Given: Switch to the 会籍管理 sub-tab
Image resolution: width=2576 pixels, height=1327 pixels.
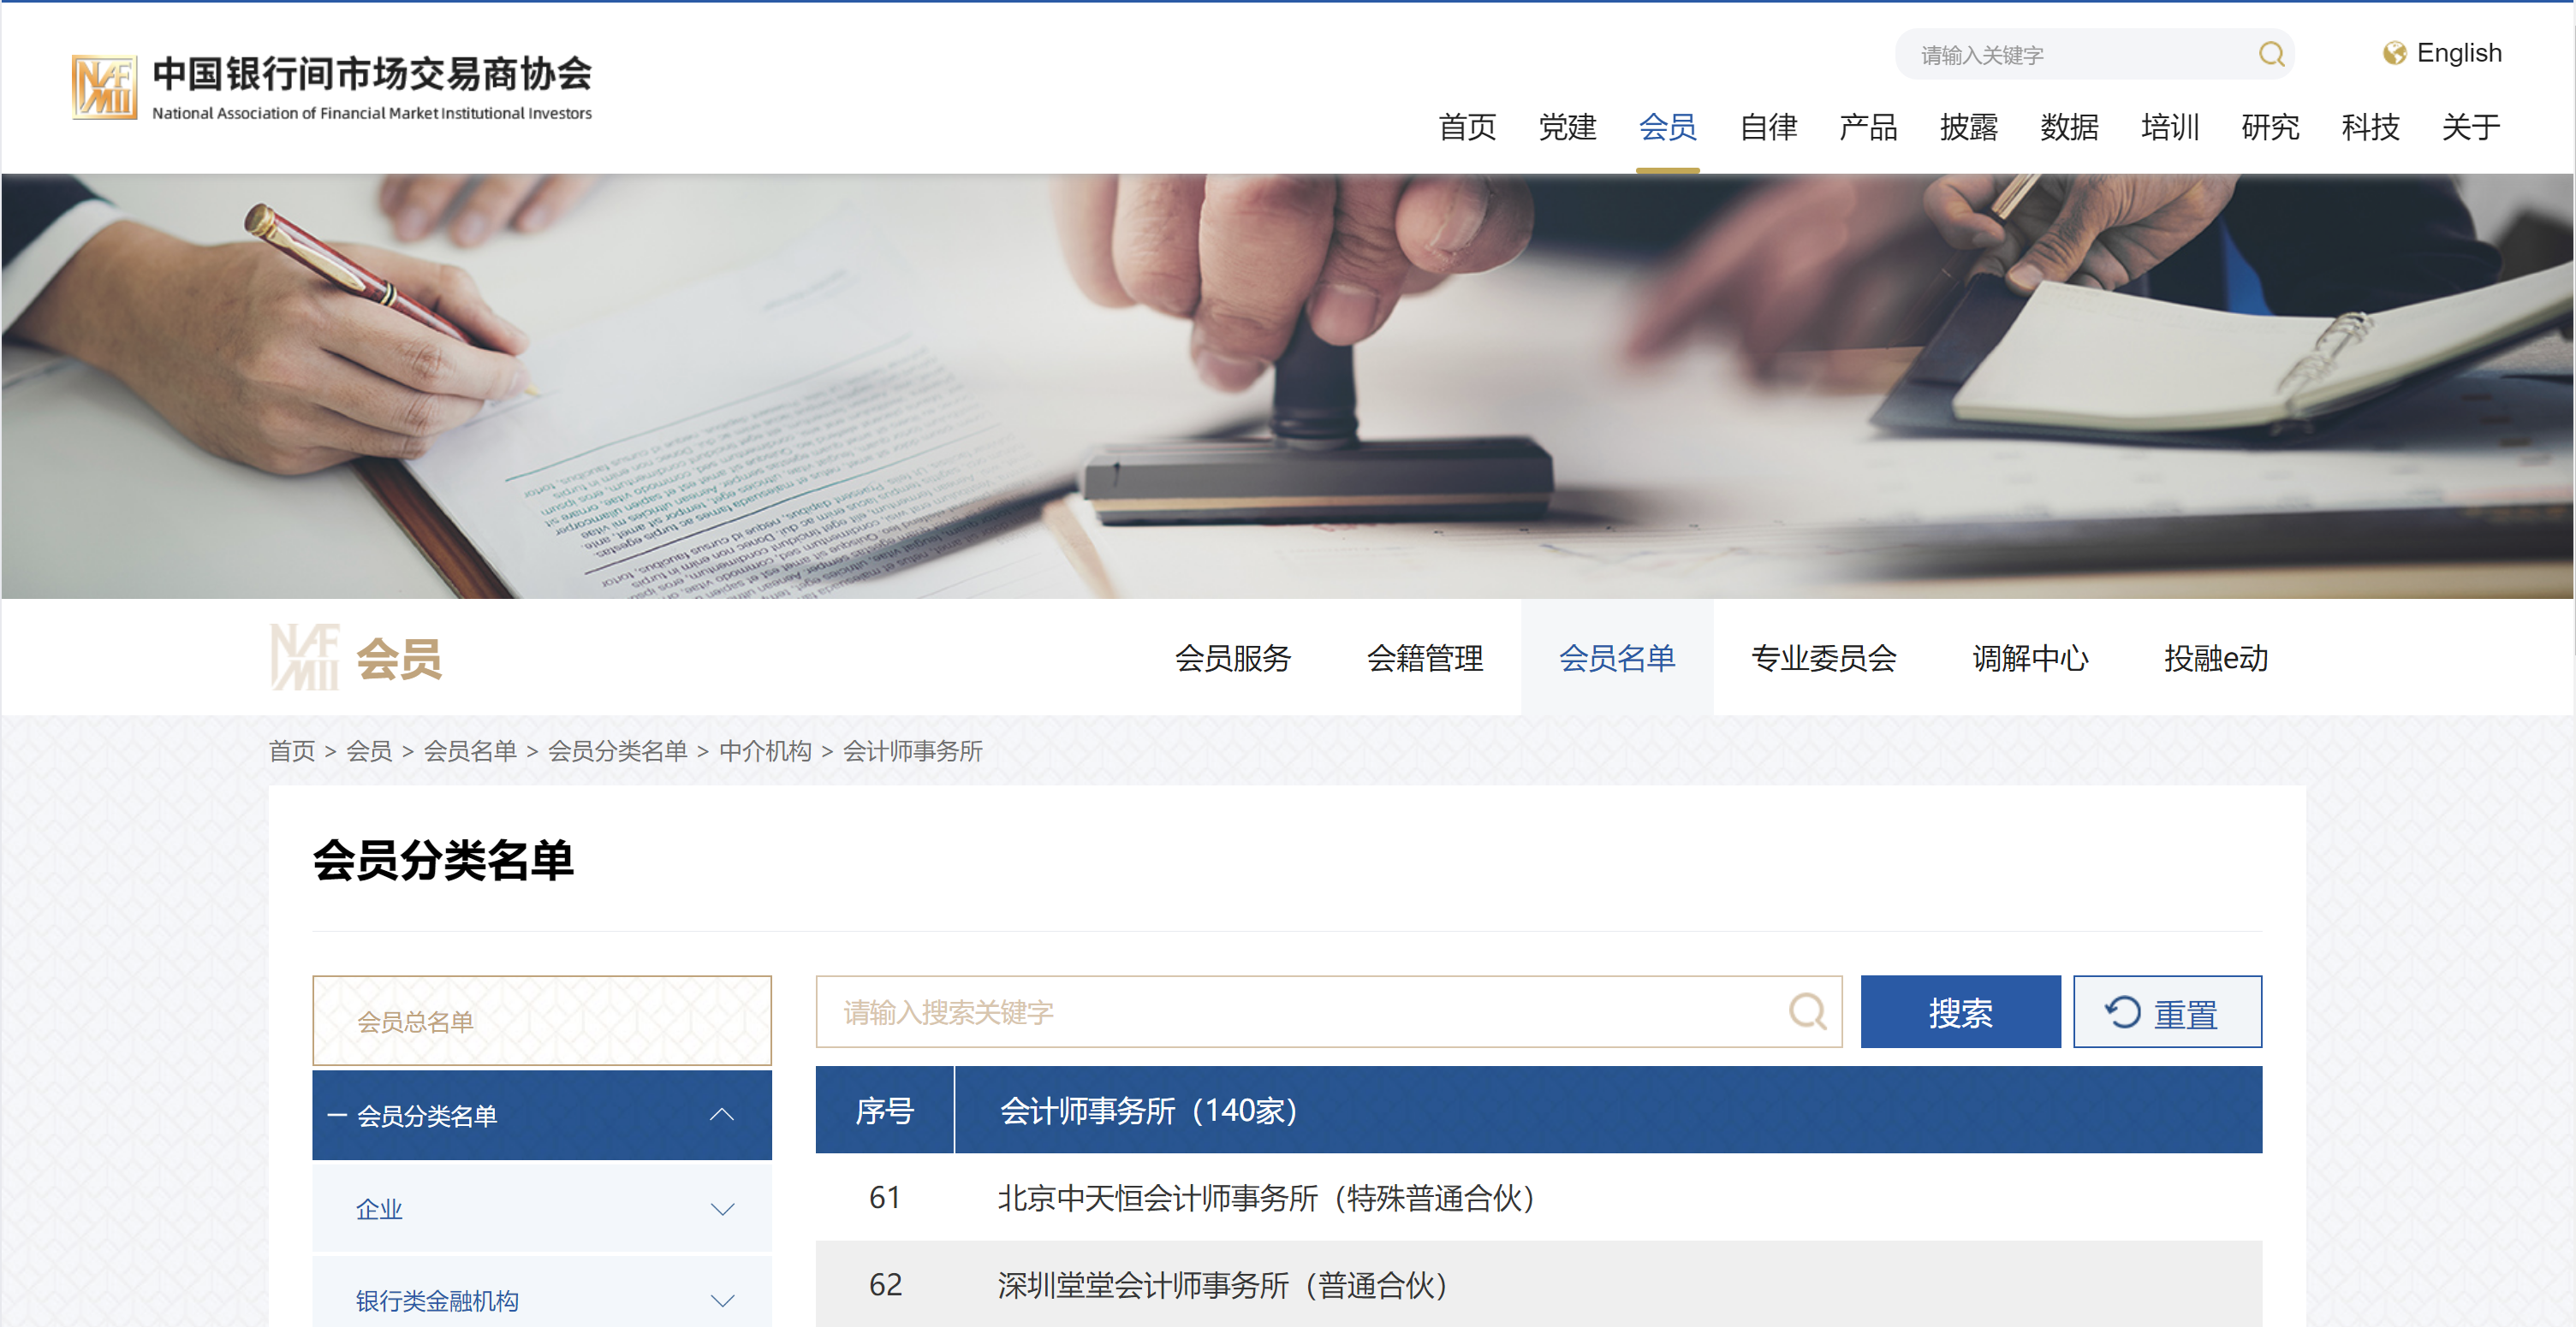Looking at the screenshot, I should (1424, 657).
